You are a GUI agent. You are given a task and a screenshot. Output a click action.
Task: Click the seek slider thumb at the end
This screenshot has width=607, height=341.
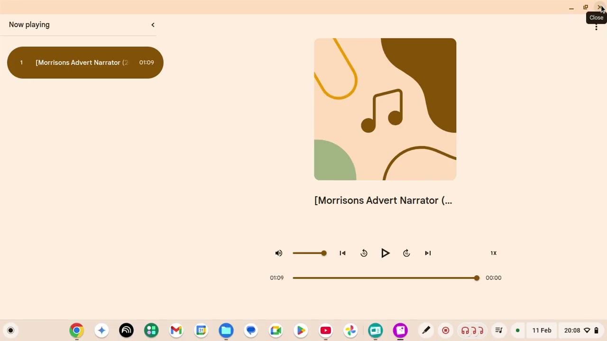click(477, 278)
